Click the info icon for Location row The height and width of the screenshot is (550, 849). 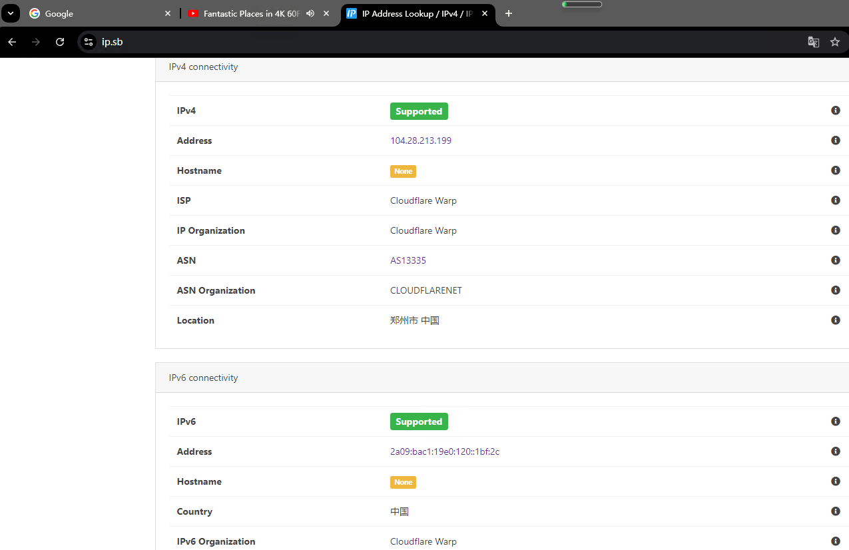[836, 320]
